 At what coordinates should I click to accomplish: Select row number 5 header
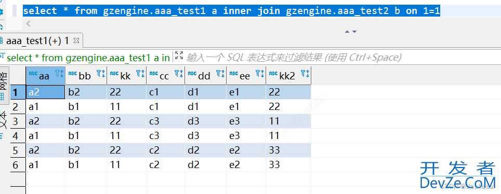click(18, 150)
